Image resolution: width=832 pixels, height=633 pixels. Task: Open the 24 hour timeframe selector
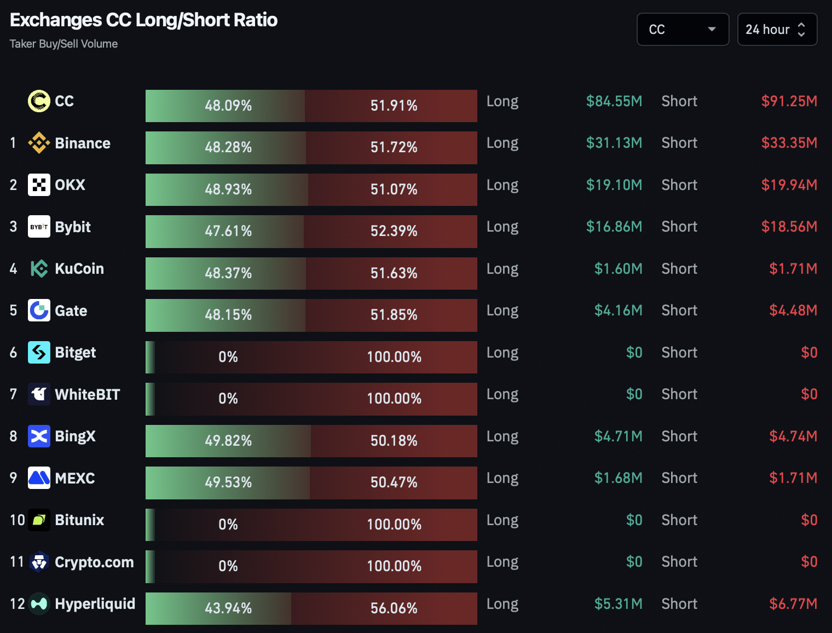coord(777,30)
